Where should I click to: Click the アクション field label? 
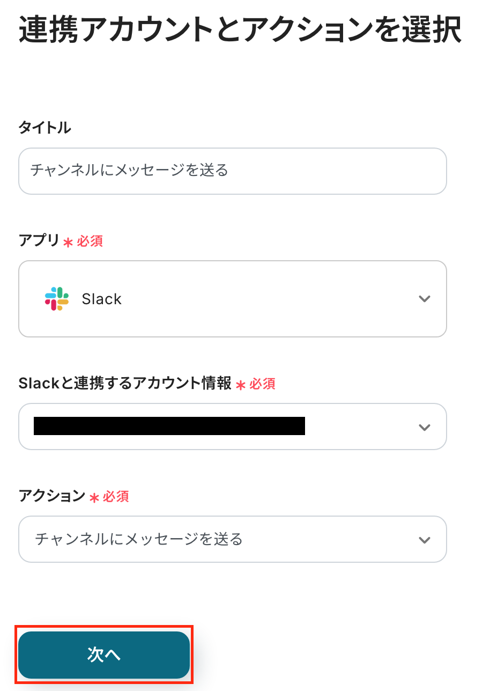52,496
